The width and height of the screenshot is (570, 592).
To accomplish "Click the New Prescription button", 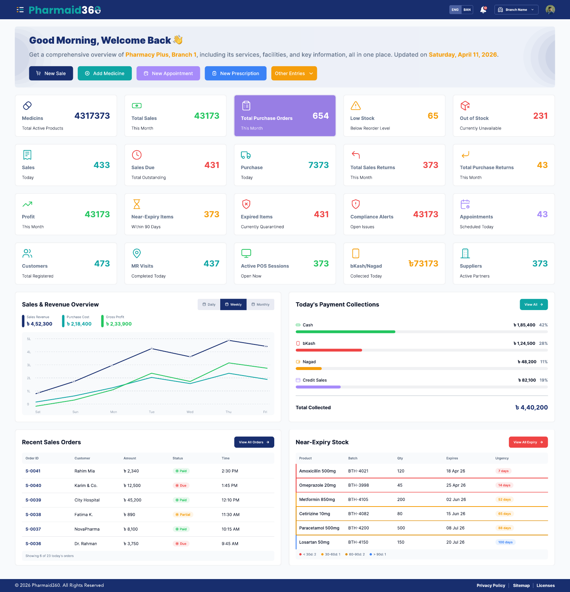I will click(236, 73).
